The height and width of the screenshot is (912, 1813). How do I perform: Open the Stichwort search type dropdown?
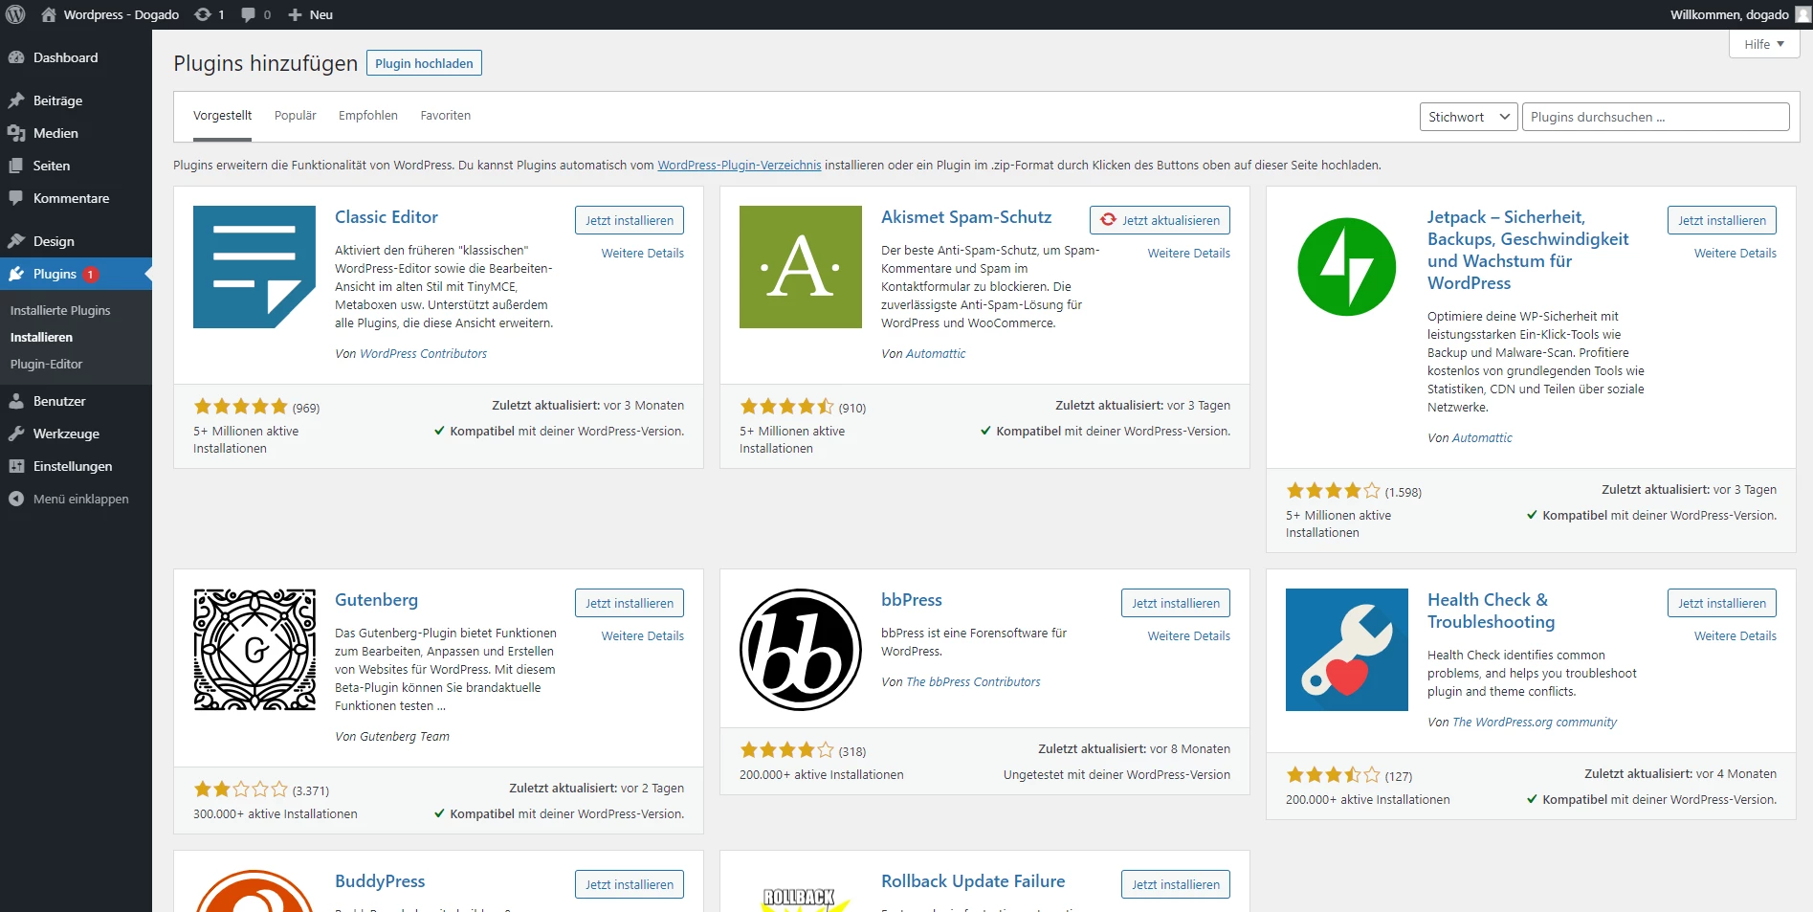[x=1467, y=117]
